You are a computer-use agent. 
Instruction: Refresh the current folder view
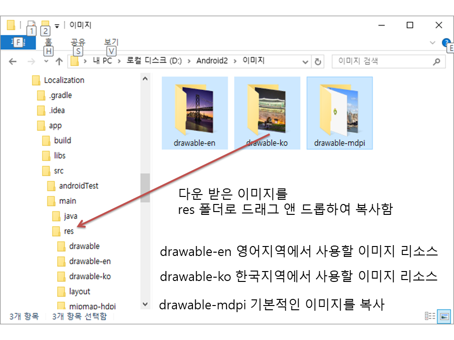(318, 61)
